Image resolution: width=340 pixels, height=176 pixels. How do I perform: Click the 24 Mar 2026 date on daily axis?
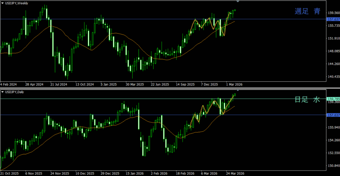(x=234, y=173)
